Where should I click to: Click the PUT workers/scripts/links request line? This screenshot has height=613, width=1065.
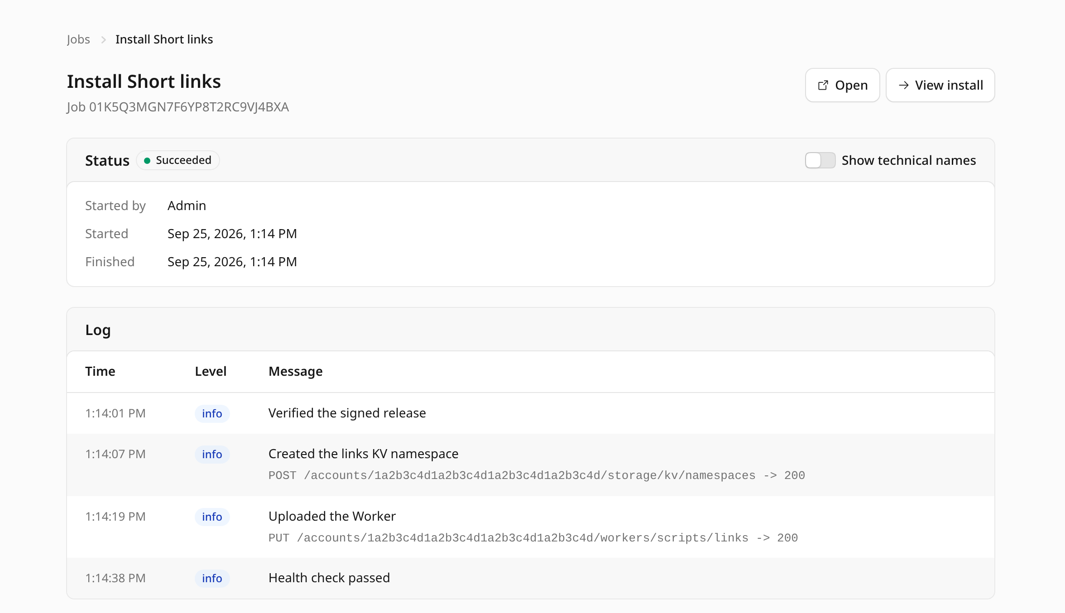(533, 538)
